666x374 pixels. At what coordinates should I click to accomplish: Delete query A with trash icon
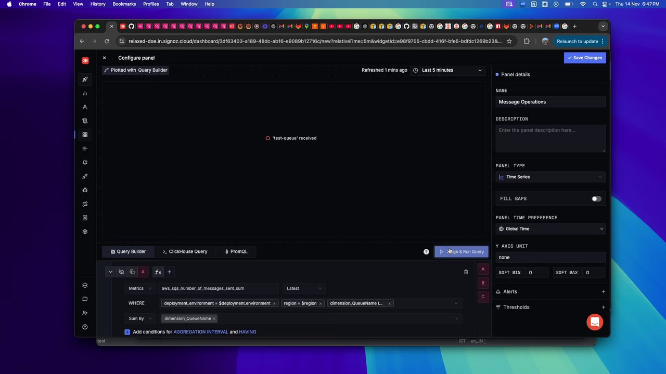coord(466,272)
